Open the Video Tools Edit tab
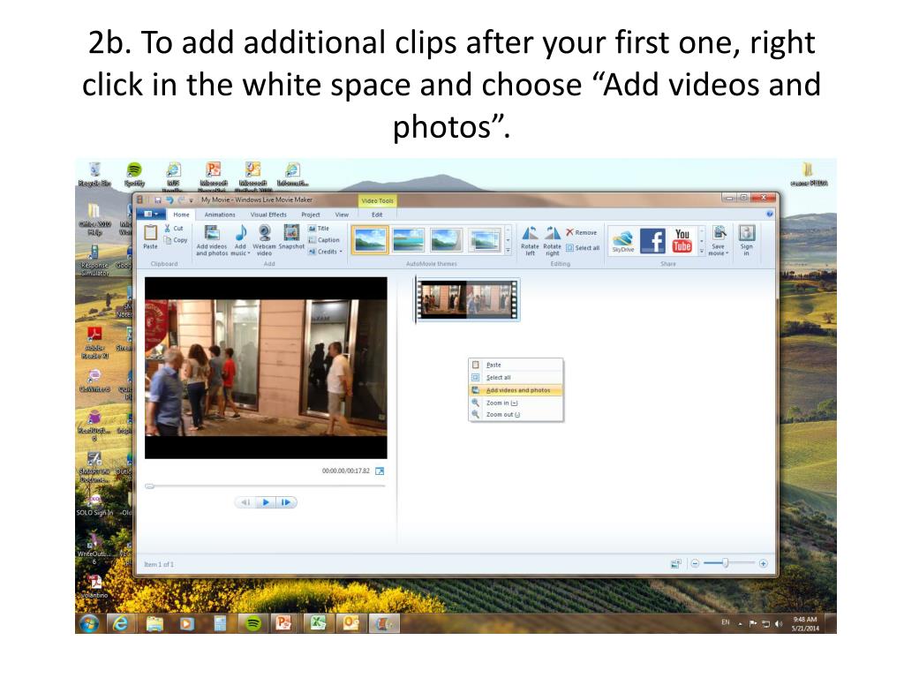This screenshot has height=678, width=904. (377, 215)
